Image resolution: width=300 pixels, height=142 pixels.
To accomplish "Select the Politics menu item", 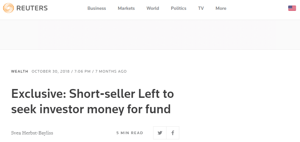I will (x=179, y=8).
